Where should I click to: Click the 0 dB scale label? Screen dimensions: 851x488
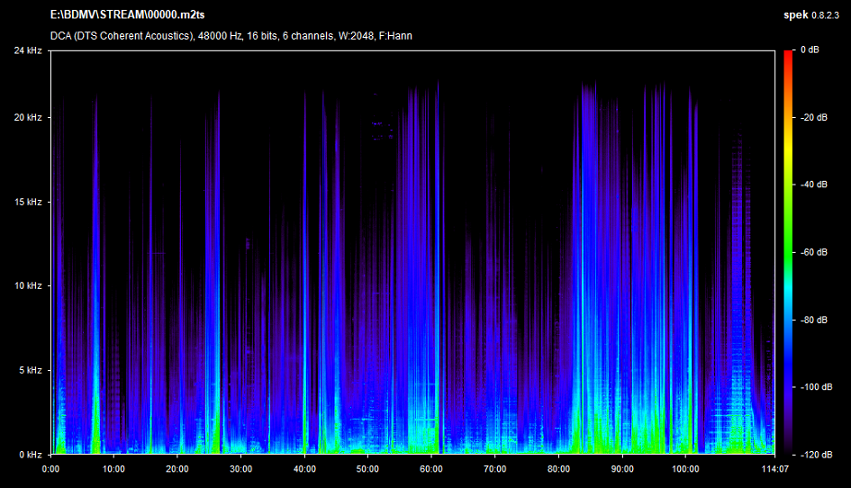pyautogui.click(x=810, y=50)
